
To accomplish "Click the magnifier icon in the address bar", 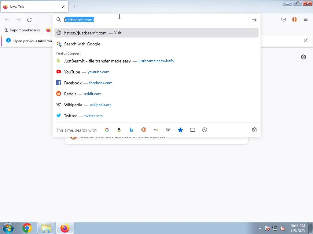I will point(58,19).
